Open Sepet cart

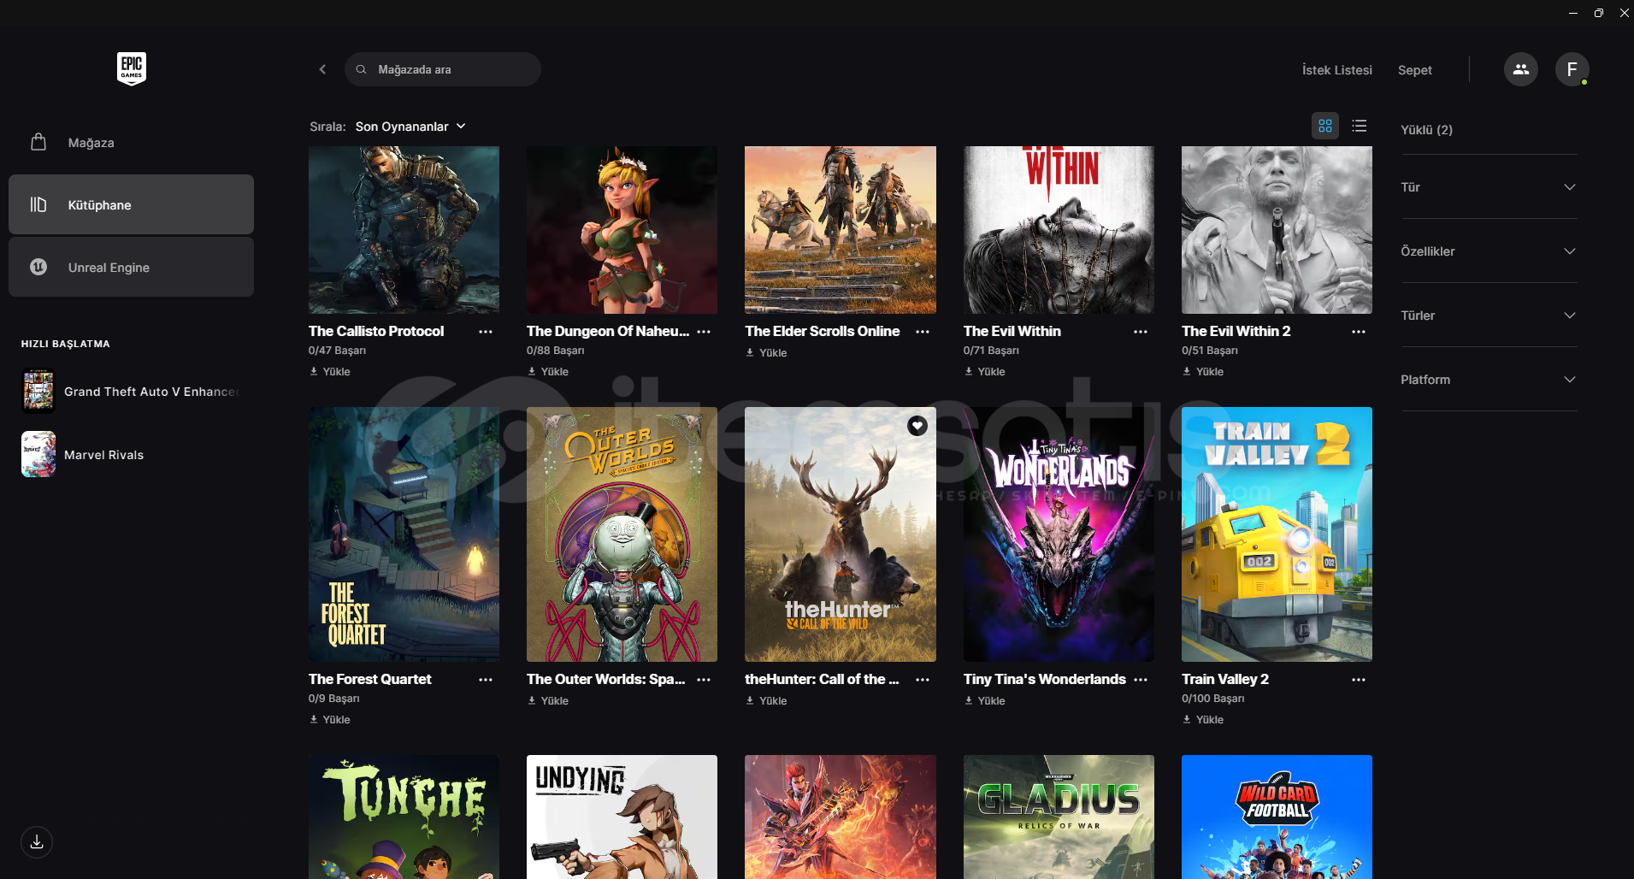pyautogui.click(x=1414, y=70)
